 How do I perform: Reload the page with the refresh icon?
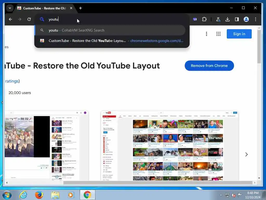tap(29, 19)
